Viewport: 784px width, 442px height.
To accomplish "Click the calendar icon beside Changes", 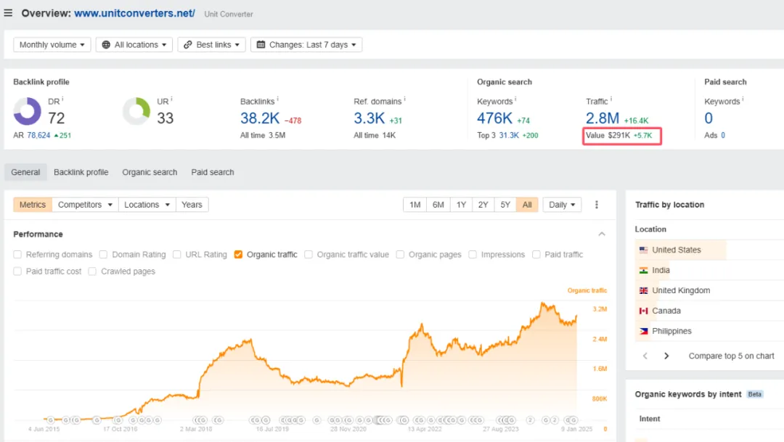I will (261, 44).
